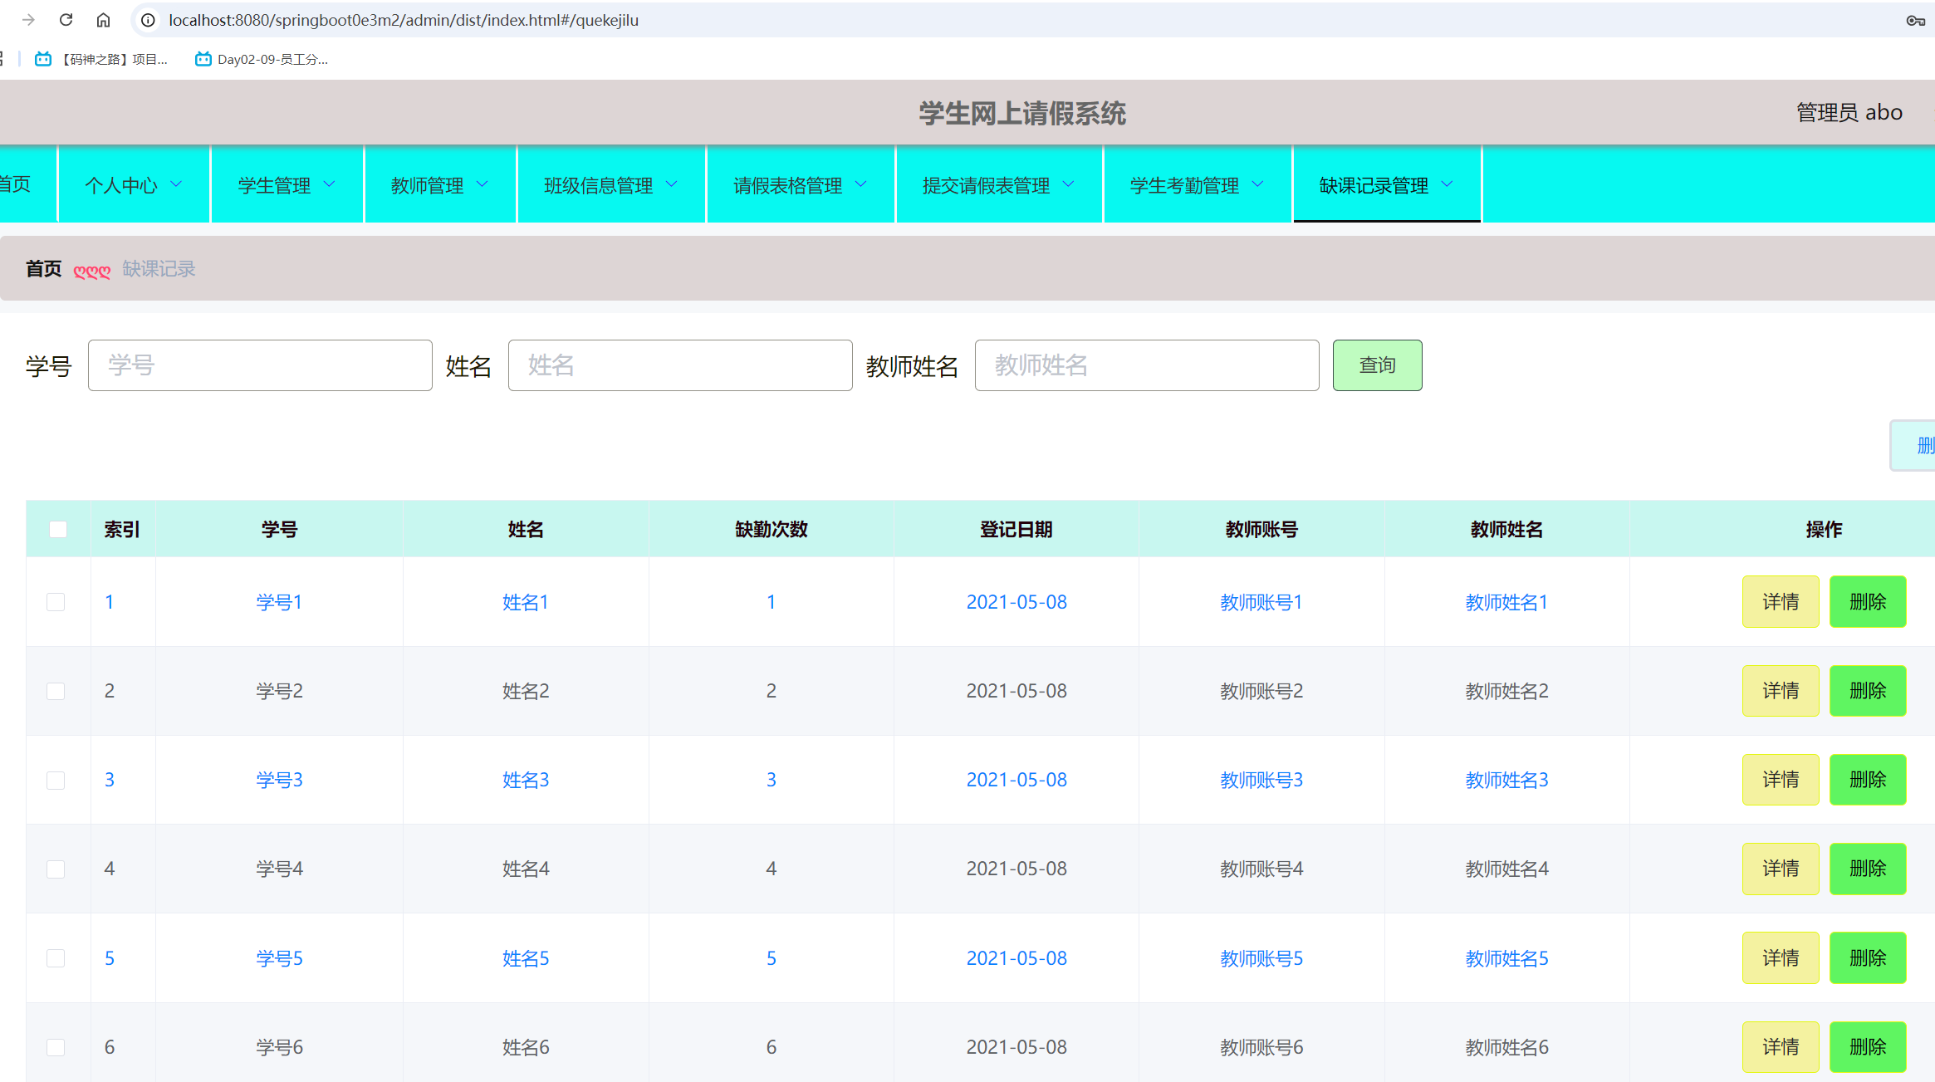Viewport: 1935px width, 1082px height.
Task: Open the saved passwords key icon
Action: pyautogui.click(x=1916, y=19)
